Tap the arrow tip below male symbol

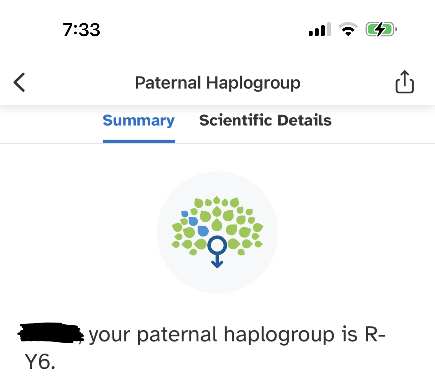(217, 264)
